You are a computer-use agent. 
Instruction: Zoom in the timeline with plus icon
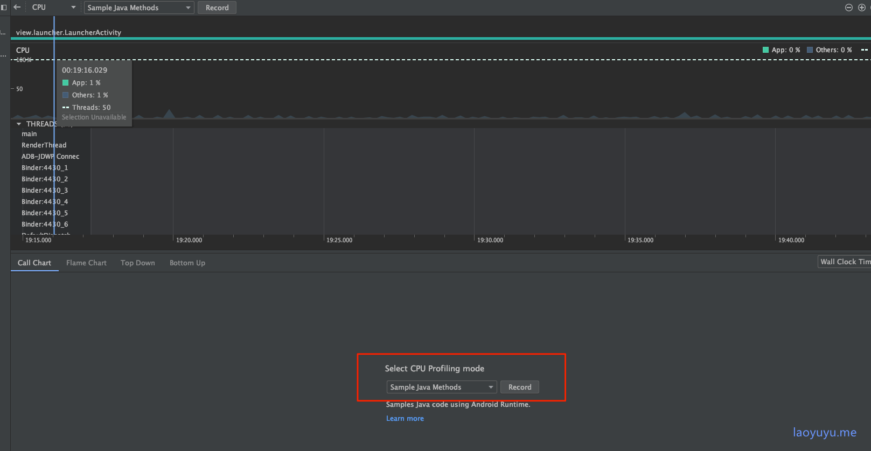point(862,8)
